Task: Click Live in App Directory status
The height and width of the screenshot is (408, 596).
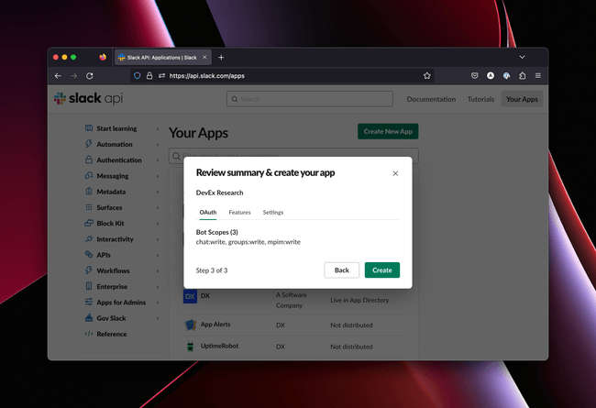Action: tap(359, 300)
